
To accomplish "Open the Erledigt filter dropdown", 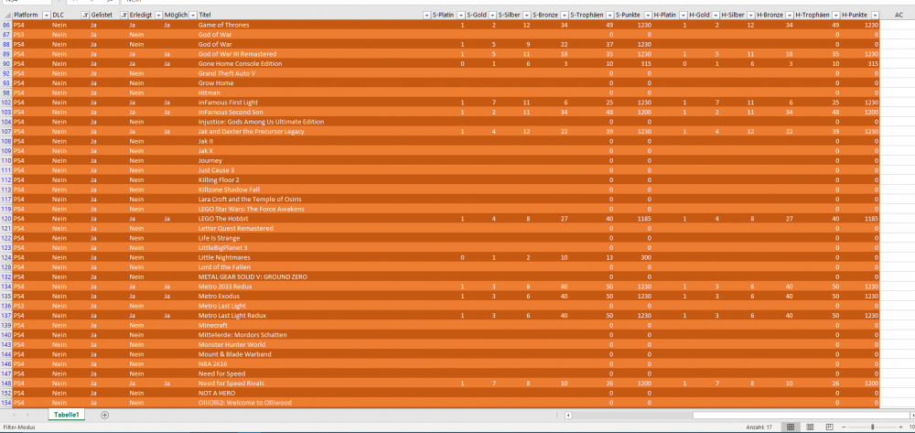I will click(157, 16).
